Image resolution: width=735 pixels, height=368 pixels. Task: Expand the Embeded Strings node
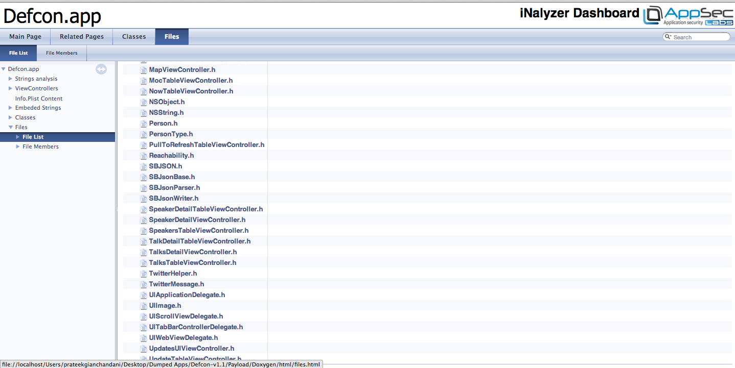(10, 108)
